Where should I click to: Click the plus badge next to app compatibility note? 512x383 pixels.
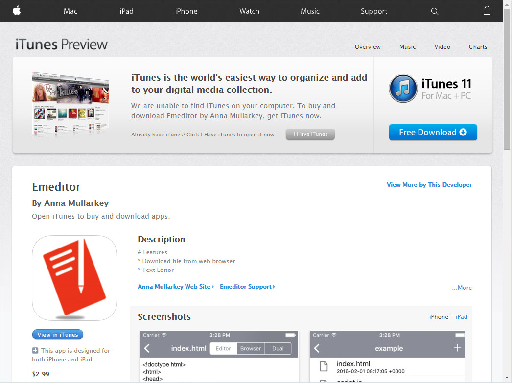click(x=35, y=350)
